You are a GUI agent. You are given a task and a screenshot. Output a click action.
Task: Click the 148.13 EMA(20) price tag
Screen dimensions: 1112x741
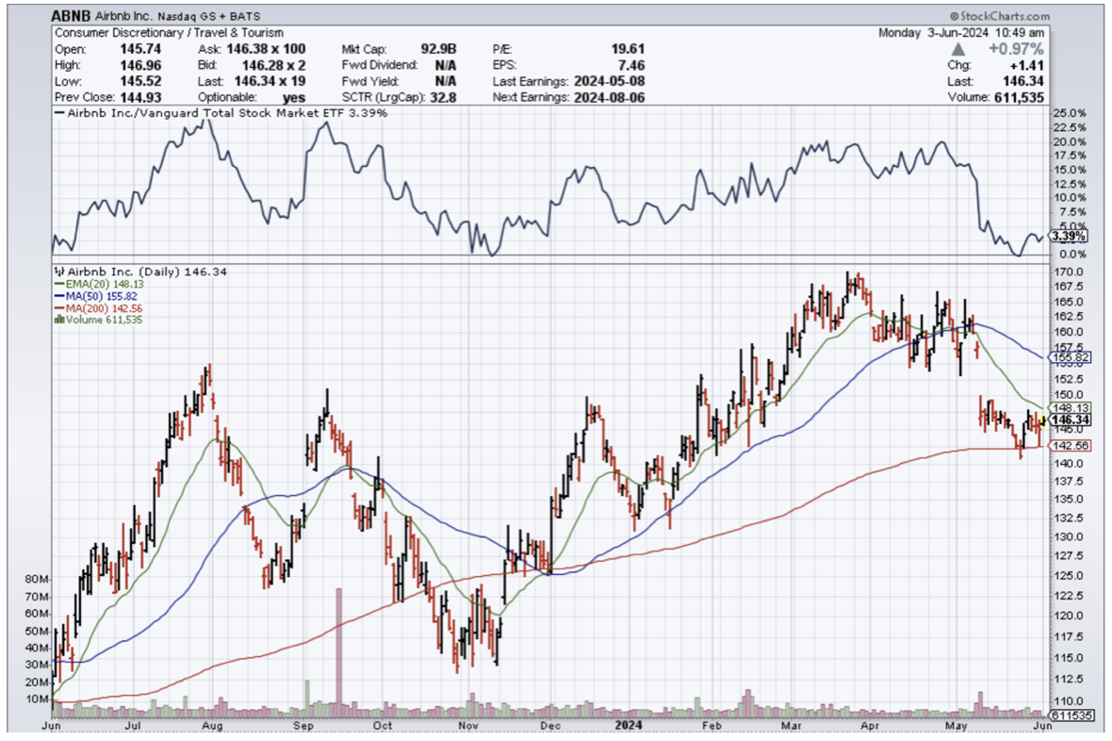[x=1071, y=407]
